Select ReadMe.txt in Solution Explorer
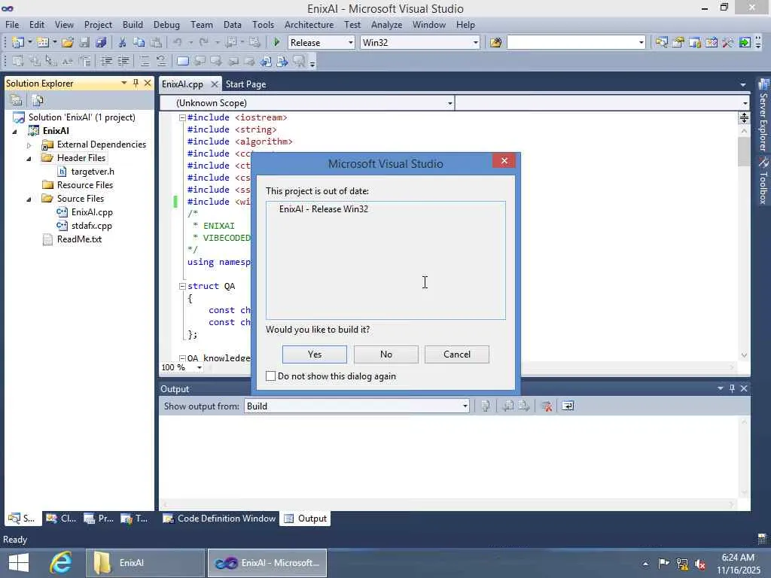The image size is (771, 578). coord(79,239)
